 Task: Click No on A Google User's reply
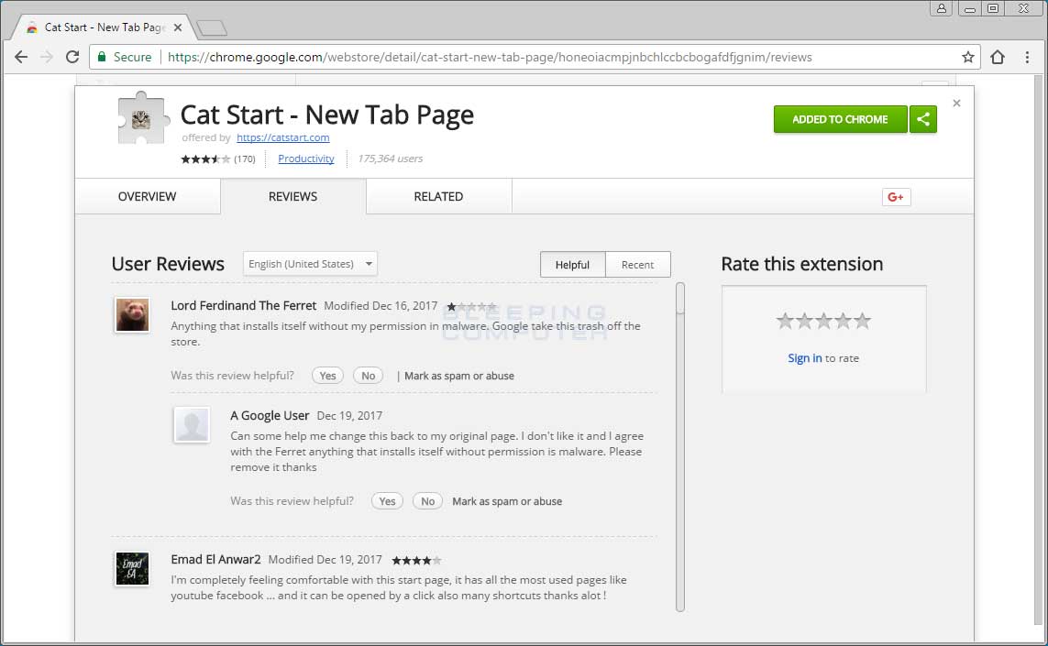pyautogui.click(x=428, y=501)
